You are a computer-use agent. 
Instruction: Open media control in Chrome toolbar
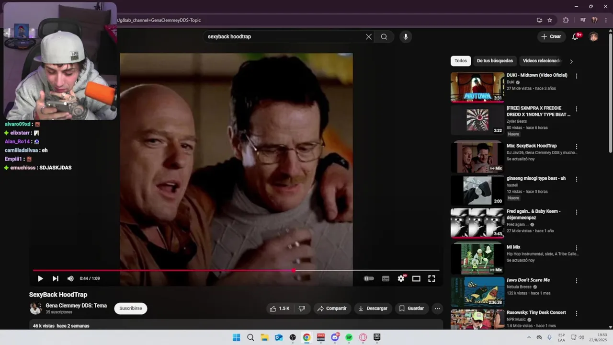[x=583, y=20]
